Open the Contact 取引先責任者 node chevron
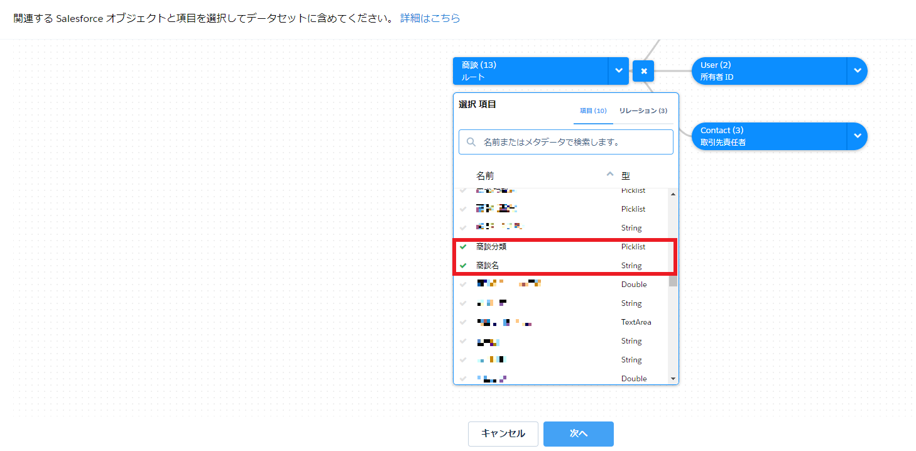The width and height of the screenshot is (916, 451). pos(857,136)
